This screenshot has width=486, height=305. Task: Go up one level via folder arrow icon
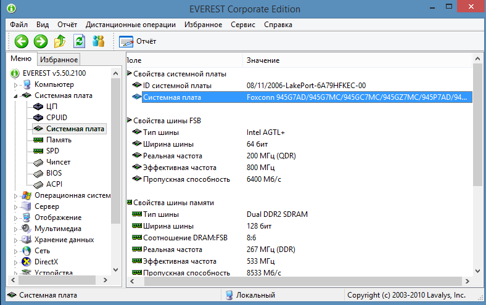pyautogui.click(x=60, y=41)
